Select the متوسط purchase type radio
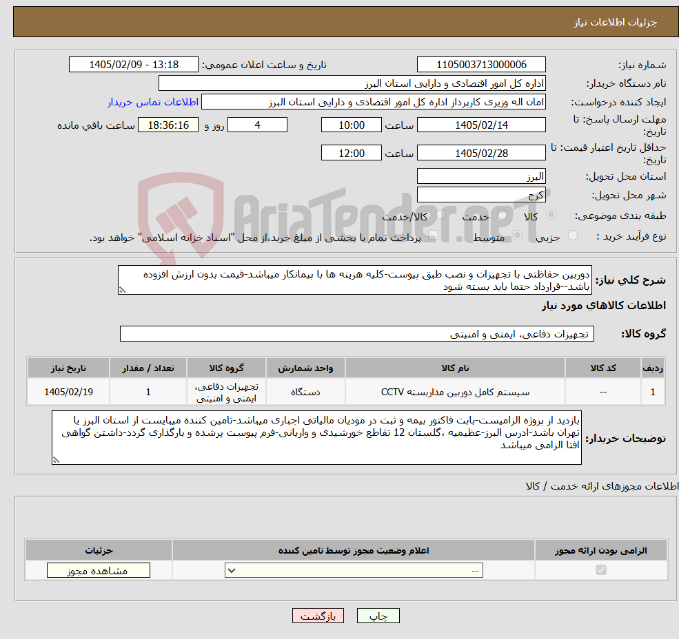The height and width of the screenshot is (639, 679). tap(518, 235)
